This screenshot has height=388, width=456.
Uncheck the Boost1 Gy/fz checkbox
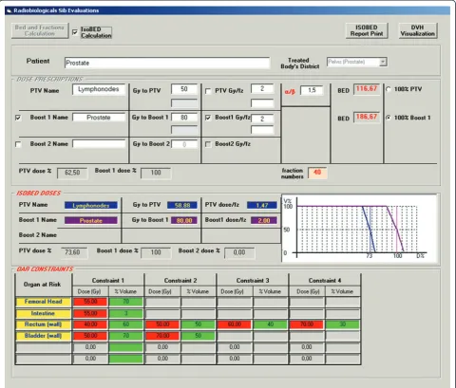click(x=208, y=118)
